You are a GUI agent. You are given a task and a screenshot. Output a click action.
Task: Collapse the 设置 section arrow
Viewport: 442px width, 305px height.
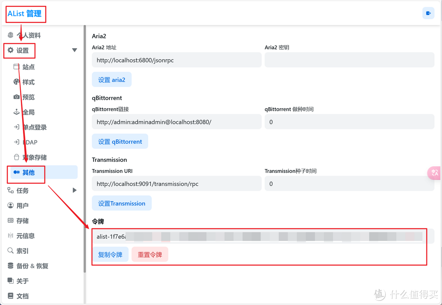coord(74,50)
